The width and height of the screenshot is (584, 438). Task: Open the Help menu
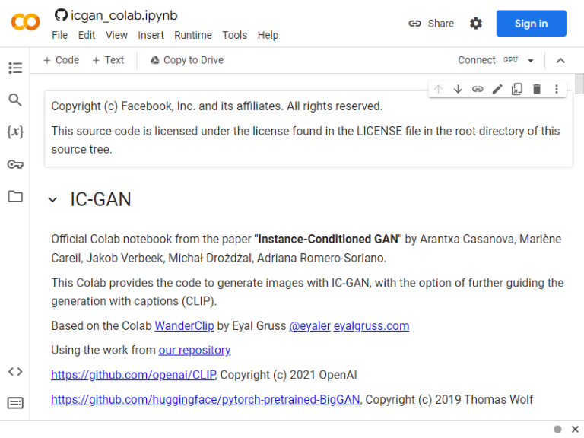point(268,35)
